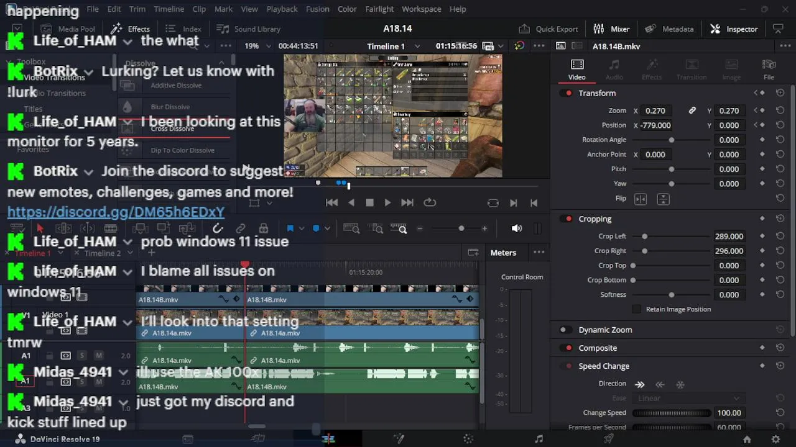Click the Change Speed dial slider

[672, 413]
